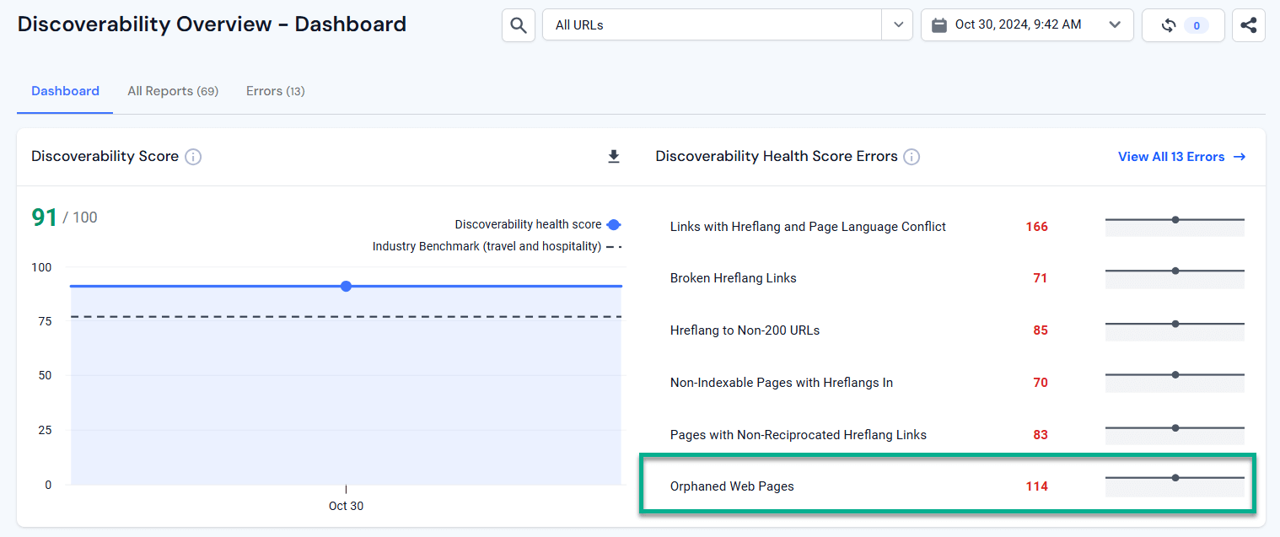1280x537 pixels.
Task: Switch to the All Reports tab
Action: pos(173,90)
